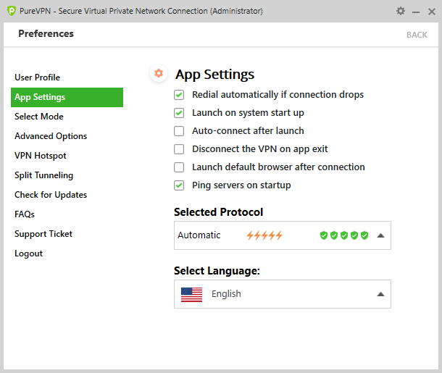Click the Selected Protocol heading

[x=218, y=212]
